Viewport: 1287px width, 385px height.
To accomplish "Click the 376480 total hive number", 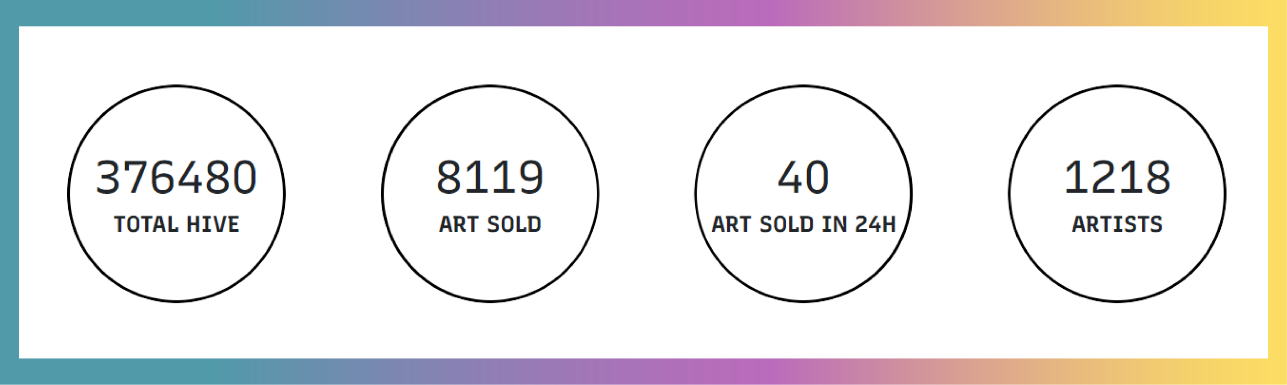I will coord(176,177).
